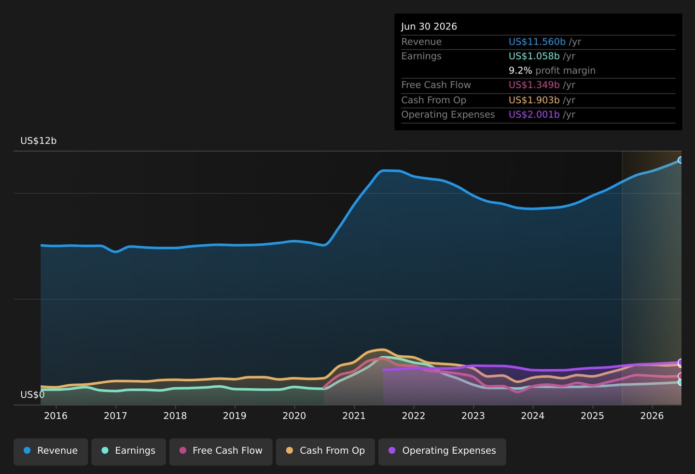Toggle the Revenue series in the legend

click(51, 452)
